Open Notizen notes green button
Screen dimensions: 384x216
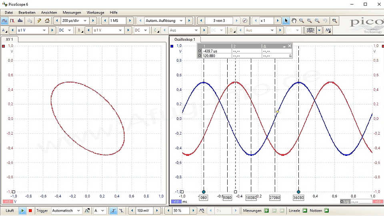(x=326, y=211)
